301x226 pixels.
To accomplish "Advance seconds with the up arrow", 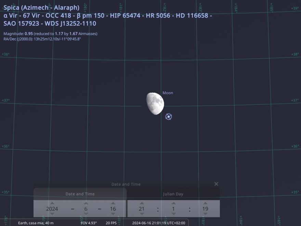I will [x=205, y=203].
